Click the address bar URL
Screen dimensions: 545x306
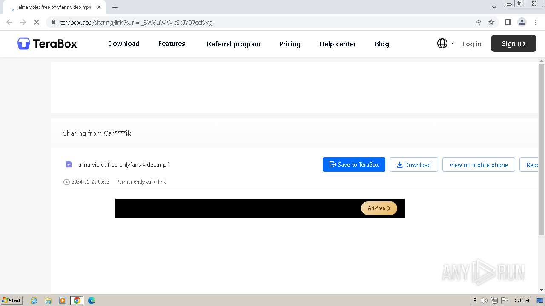coord(136,22)
